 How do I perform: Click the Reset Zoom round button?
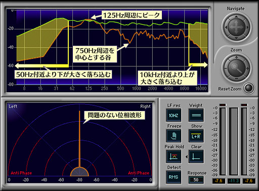point(249,88)
